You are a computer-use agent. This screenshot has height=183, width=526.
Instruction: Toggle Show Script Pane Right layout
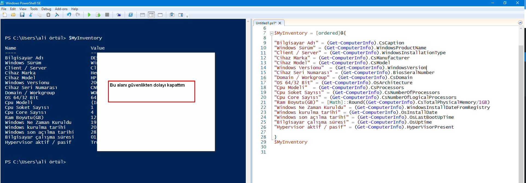pos(151,15)
